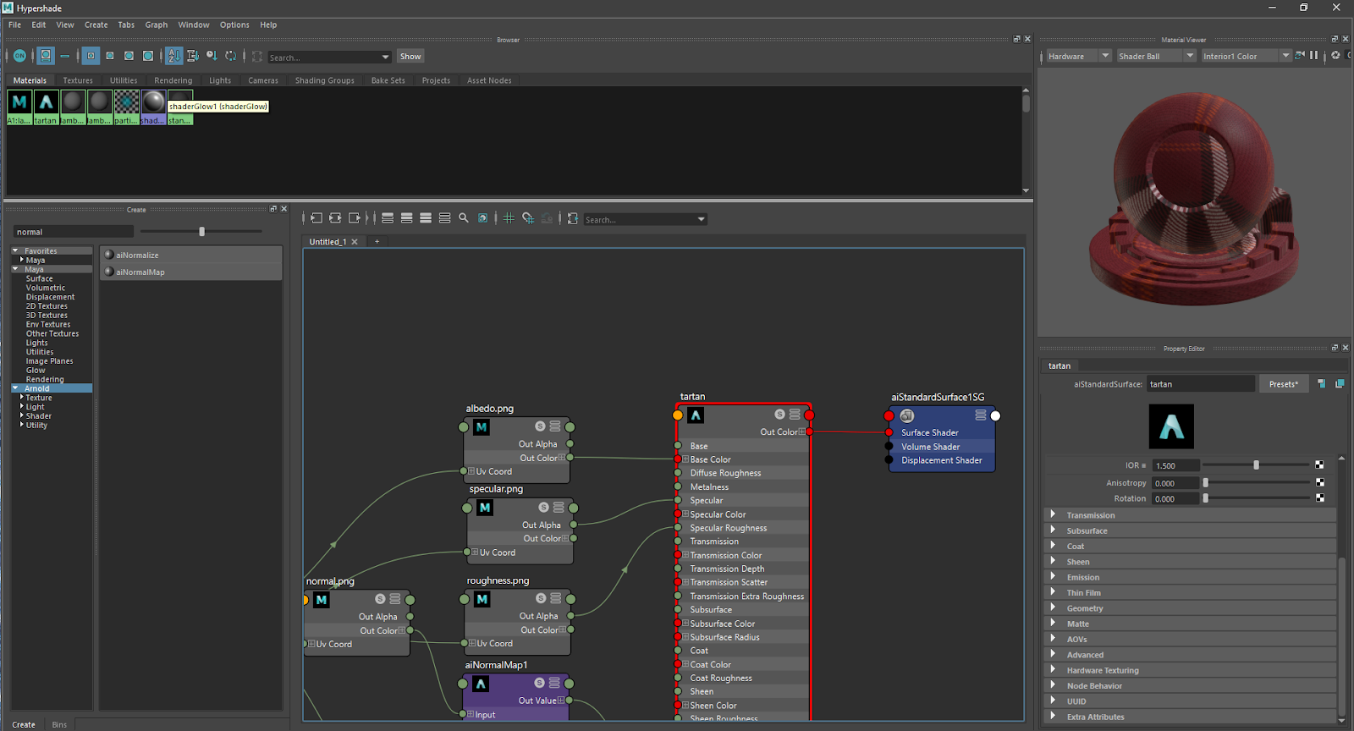Screen dimensions: 1354x731
Task: Set nodes to connected mode in the graph toolbar
Action: pyautogui.click(x=406, y=218)
